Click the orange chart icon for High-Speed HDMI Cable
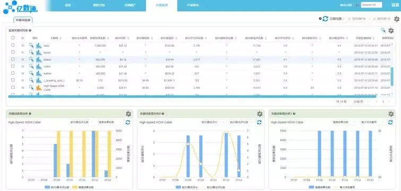The width and height of the screenshot is (401, 191). point(39,88)
